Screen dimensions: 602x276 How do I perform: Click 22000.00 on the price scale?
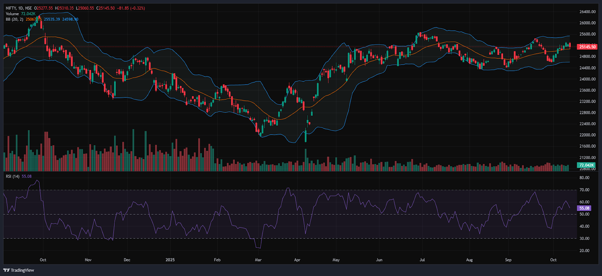coord(587,135)
